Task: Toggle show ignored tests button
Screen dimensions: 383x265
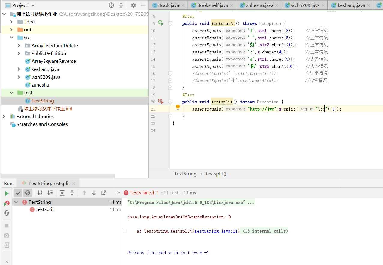Action: pos(28,193)
